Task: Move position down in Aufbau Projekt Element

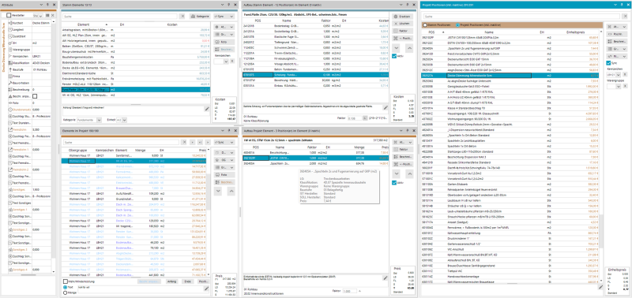Action: 397,173
